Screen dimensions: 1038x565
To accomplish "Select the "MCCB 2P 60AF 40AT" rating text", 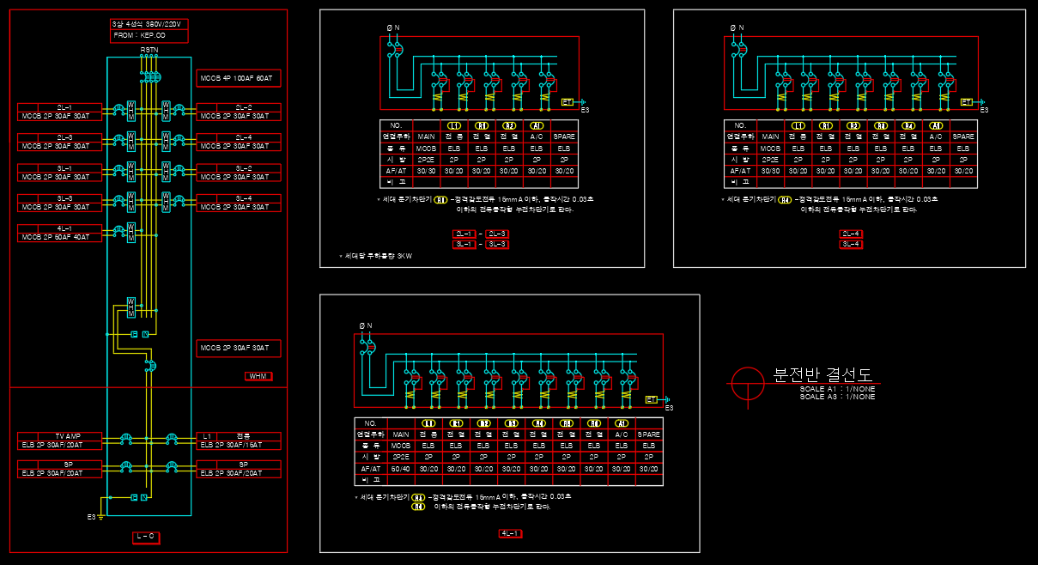I will click(x=56, y=238).
